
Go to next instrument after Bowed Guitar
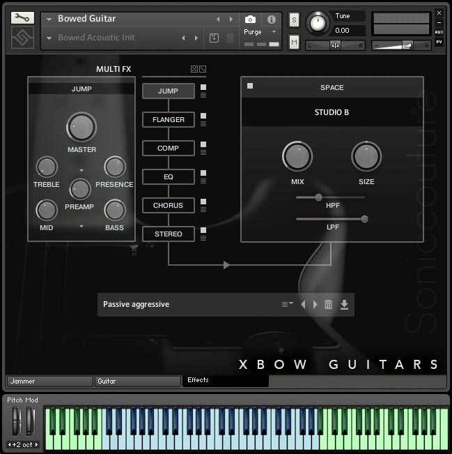click(231, 19)
